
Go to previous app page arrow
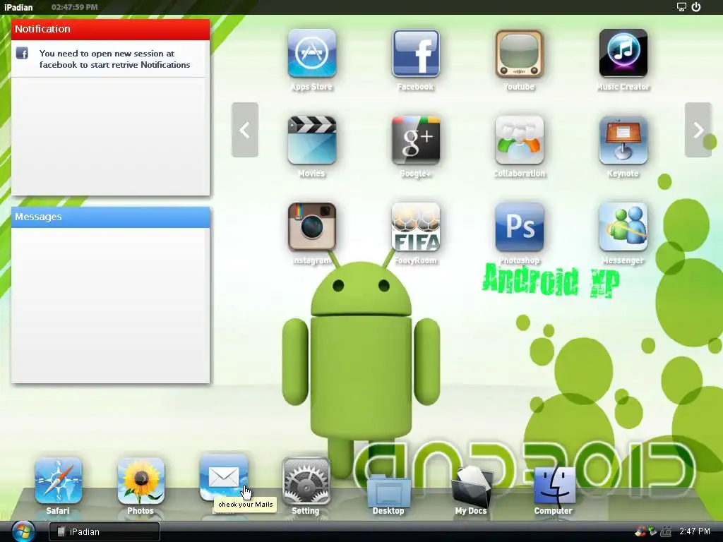pos(245,130)
